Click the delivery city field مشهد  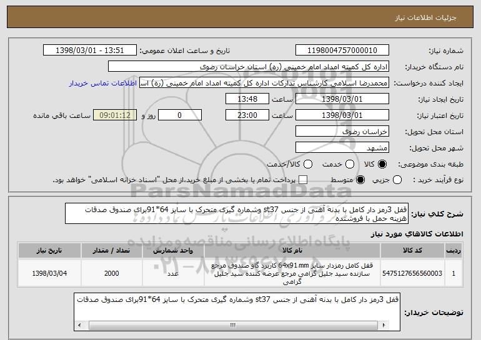click(x=342, y=148)
